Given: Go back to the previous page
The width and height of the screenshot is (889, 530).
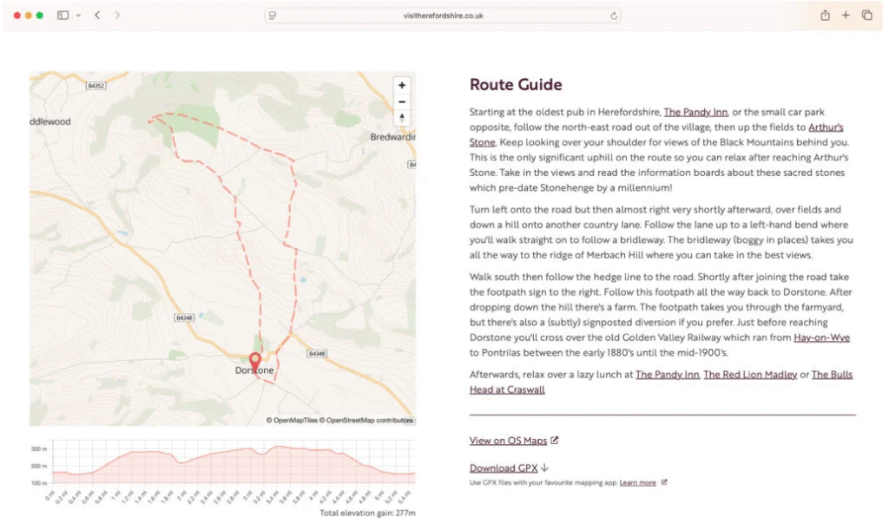Looking at the screenshot, I should click(97, 16).
